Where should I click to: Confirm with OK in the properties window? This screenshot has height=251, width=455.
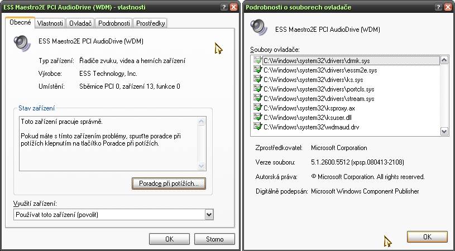coord(170,239)
